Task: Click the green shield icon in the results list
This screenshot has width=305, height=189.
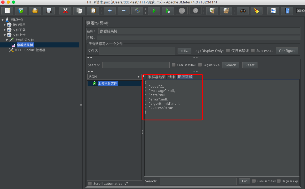Action: [94, 83]
